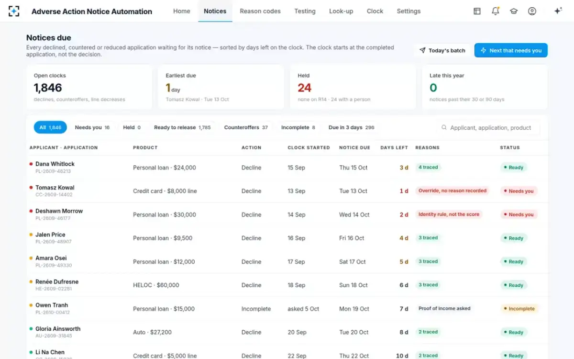Viewport: 574px width, 359px height.
Task: Sort by Applicant · Application column
Action: tap(64, 147)
